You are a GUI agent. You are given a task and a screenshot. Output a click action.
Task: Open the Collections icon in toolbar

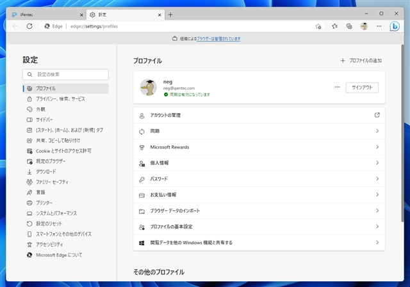349,26
